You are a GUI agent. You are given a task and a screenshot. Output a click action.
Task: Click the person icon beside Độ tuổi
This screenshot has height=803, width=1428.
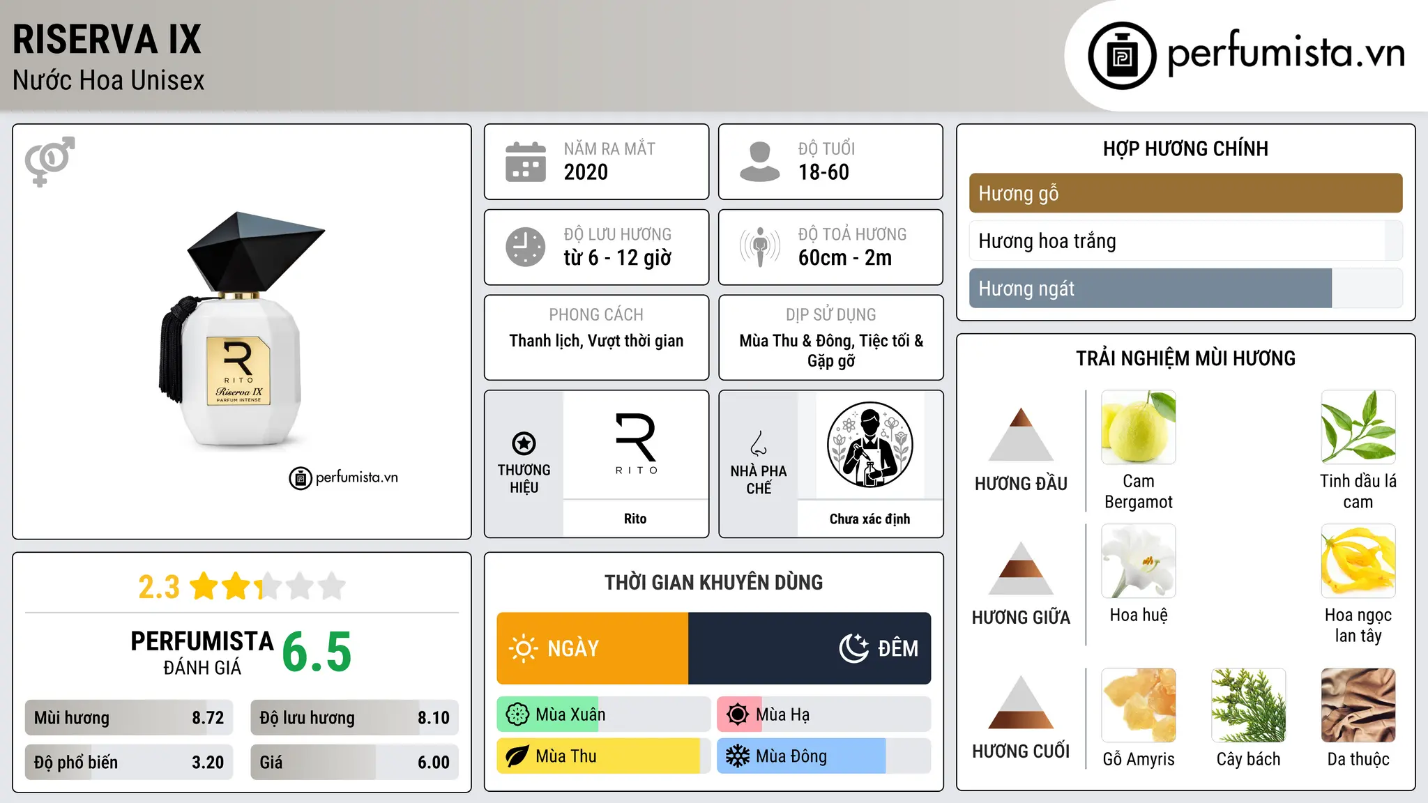point(759,162)
